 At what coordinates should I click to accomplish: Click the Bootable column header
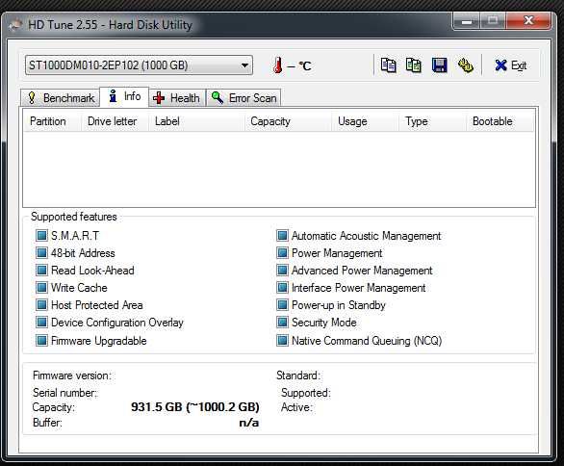500,121
